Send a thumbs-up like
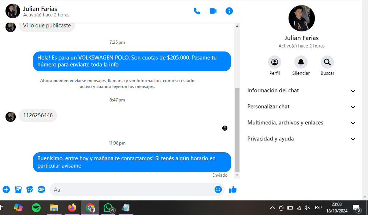Image resolution: width=368 pixels, height=215 pixels. [x=233, y=189]
